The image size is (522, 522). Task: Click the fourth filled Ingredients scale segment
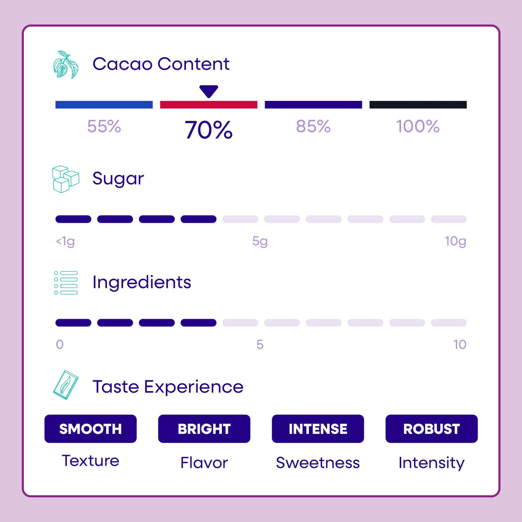tap(198, 323)
